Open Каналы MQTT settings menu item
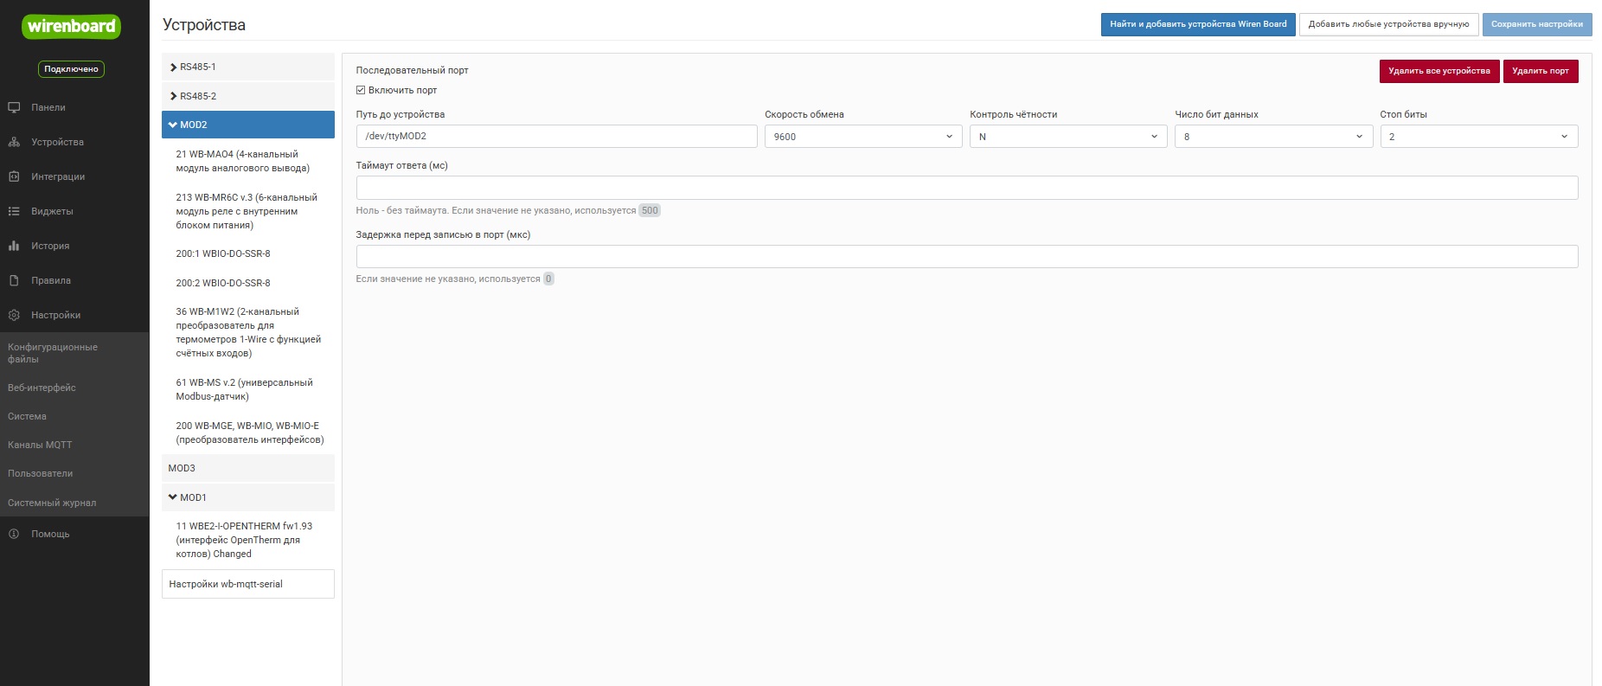The width and height of the screenshot is (1602, 686). click(40, 445)
